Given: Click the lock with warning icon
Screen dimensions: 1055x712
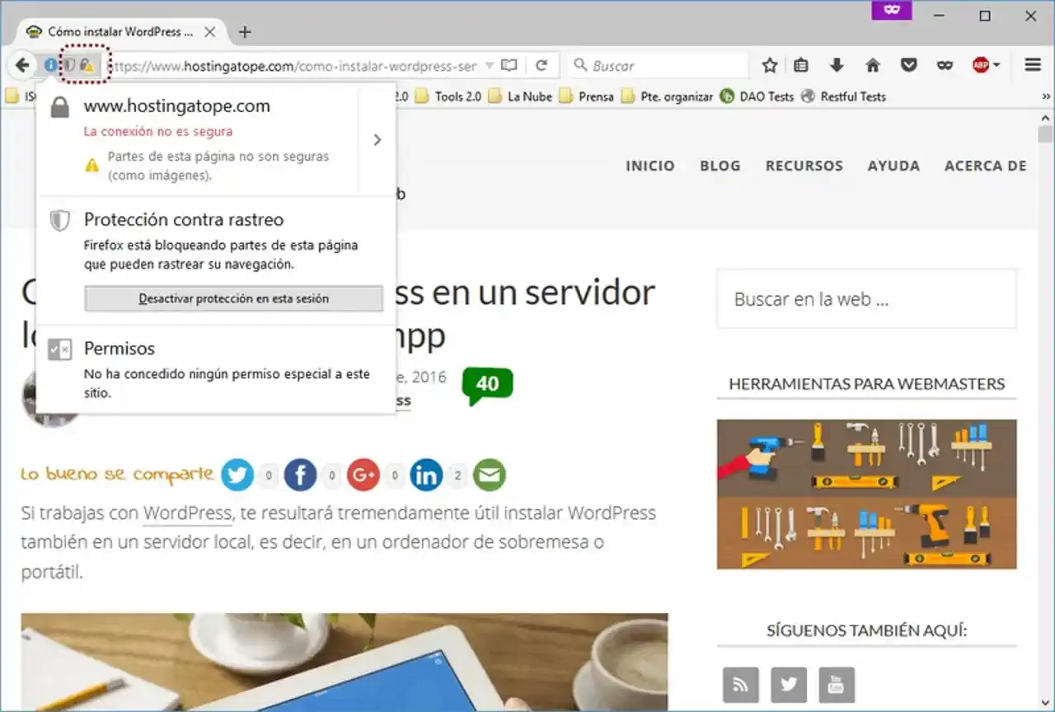Looking at the screenshot, I should (x=87, y=65).
